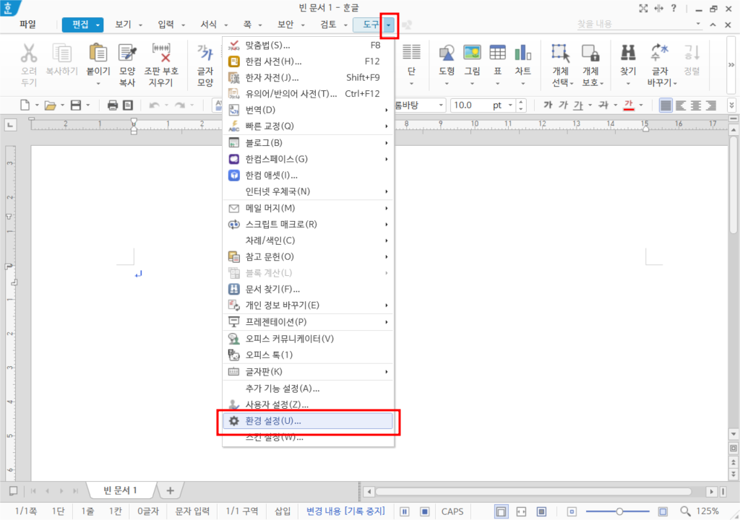Select 맞춤법(S)... menu item
Screen dimensions: 740x520
[x=308, y=45]
